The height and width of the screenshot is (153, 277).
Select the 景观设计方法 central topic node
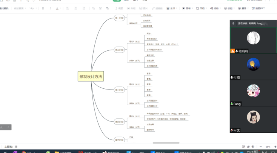(91, 76)
